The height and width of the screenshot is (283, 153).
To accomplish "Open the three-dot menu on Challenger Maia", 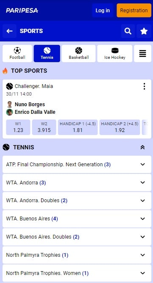I will pyautogui.click(x=144, y=86).
